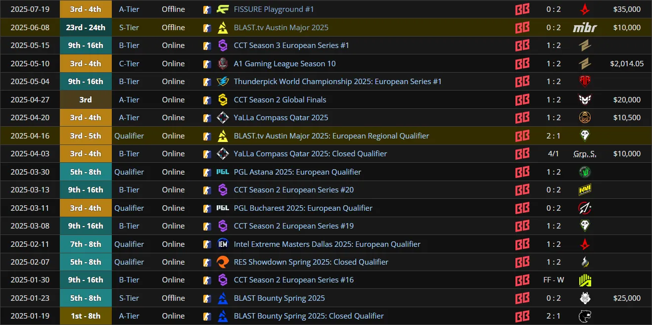Follow the A1 Gaming League Season 10 link
Viewport: 652px width, 325px height.
[x=284, y=63]
